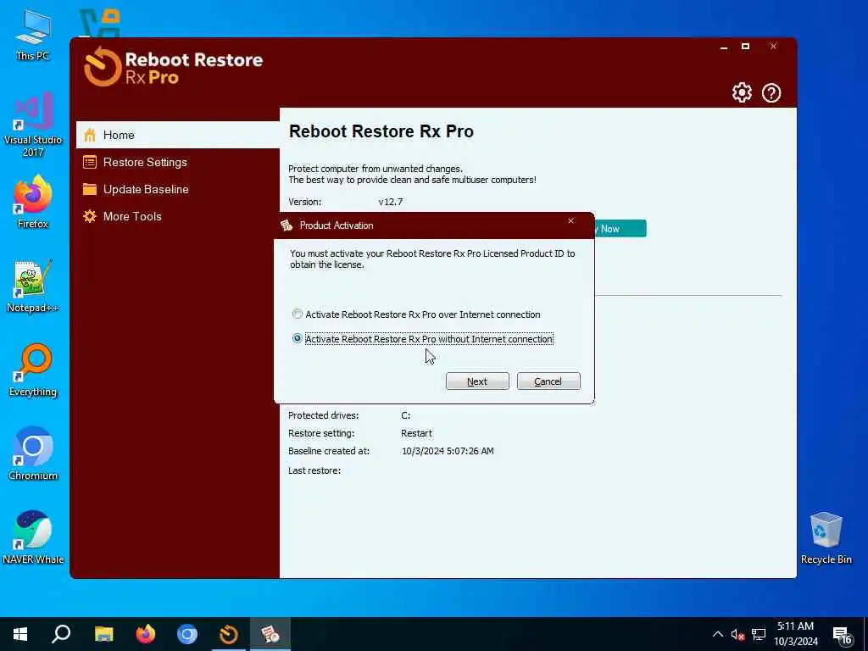Minimize the Reboot Restore Rx Pro window

click(724, 47)
